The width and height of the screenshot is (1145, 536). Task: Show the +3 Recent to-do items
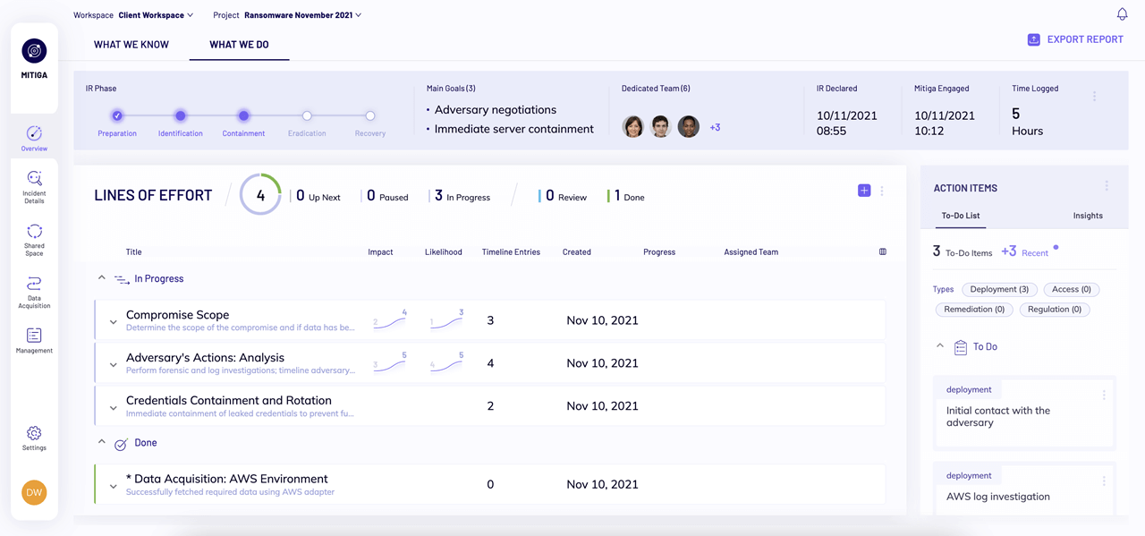click(1024, 252)
